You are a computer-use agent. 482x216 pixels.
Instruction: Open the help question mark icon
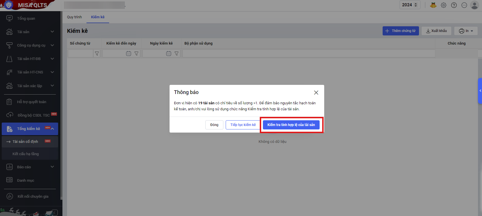point(454,5)
